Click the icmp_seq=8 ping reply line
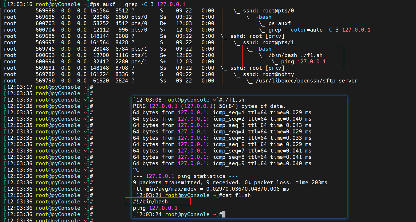416x222 pixels. 222,157
